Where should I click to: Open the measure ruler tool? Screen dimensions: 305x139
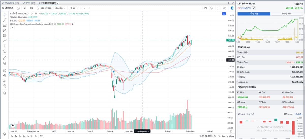click(x=5, y=58)
